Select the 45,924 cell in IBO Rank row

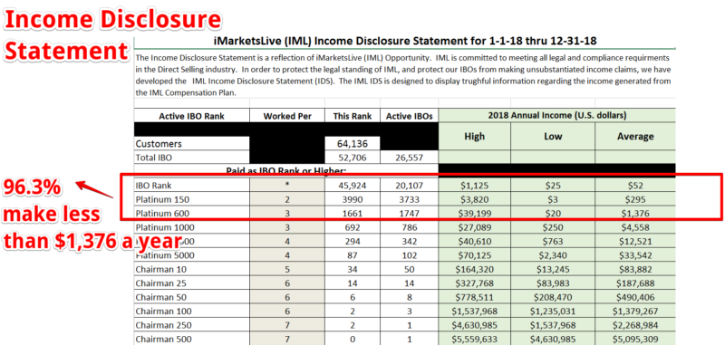click(x=353, y=186)
